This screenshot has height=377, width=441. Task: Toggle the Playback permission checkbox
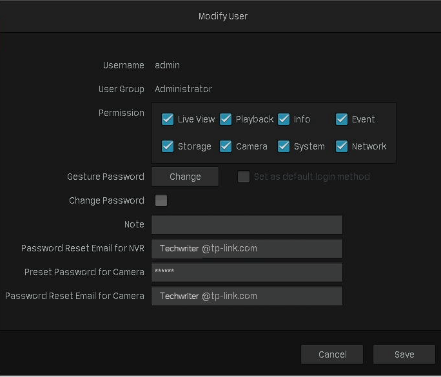[226, 119]
